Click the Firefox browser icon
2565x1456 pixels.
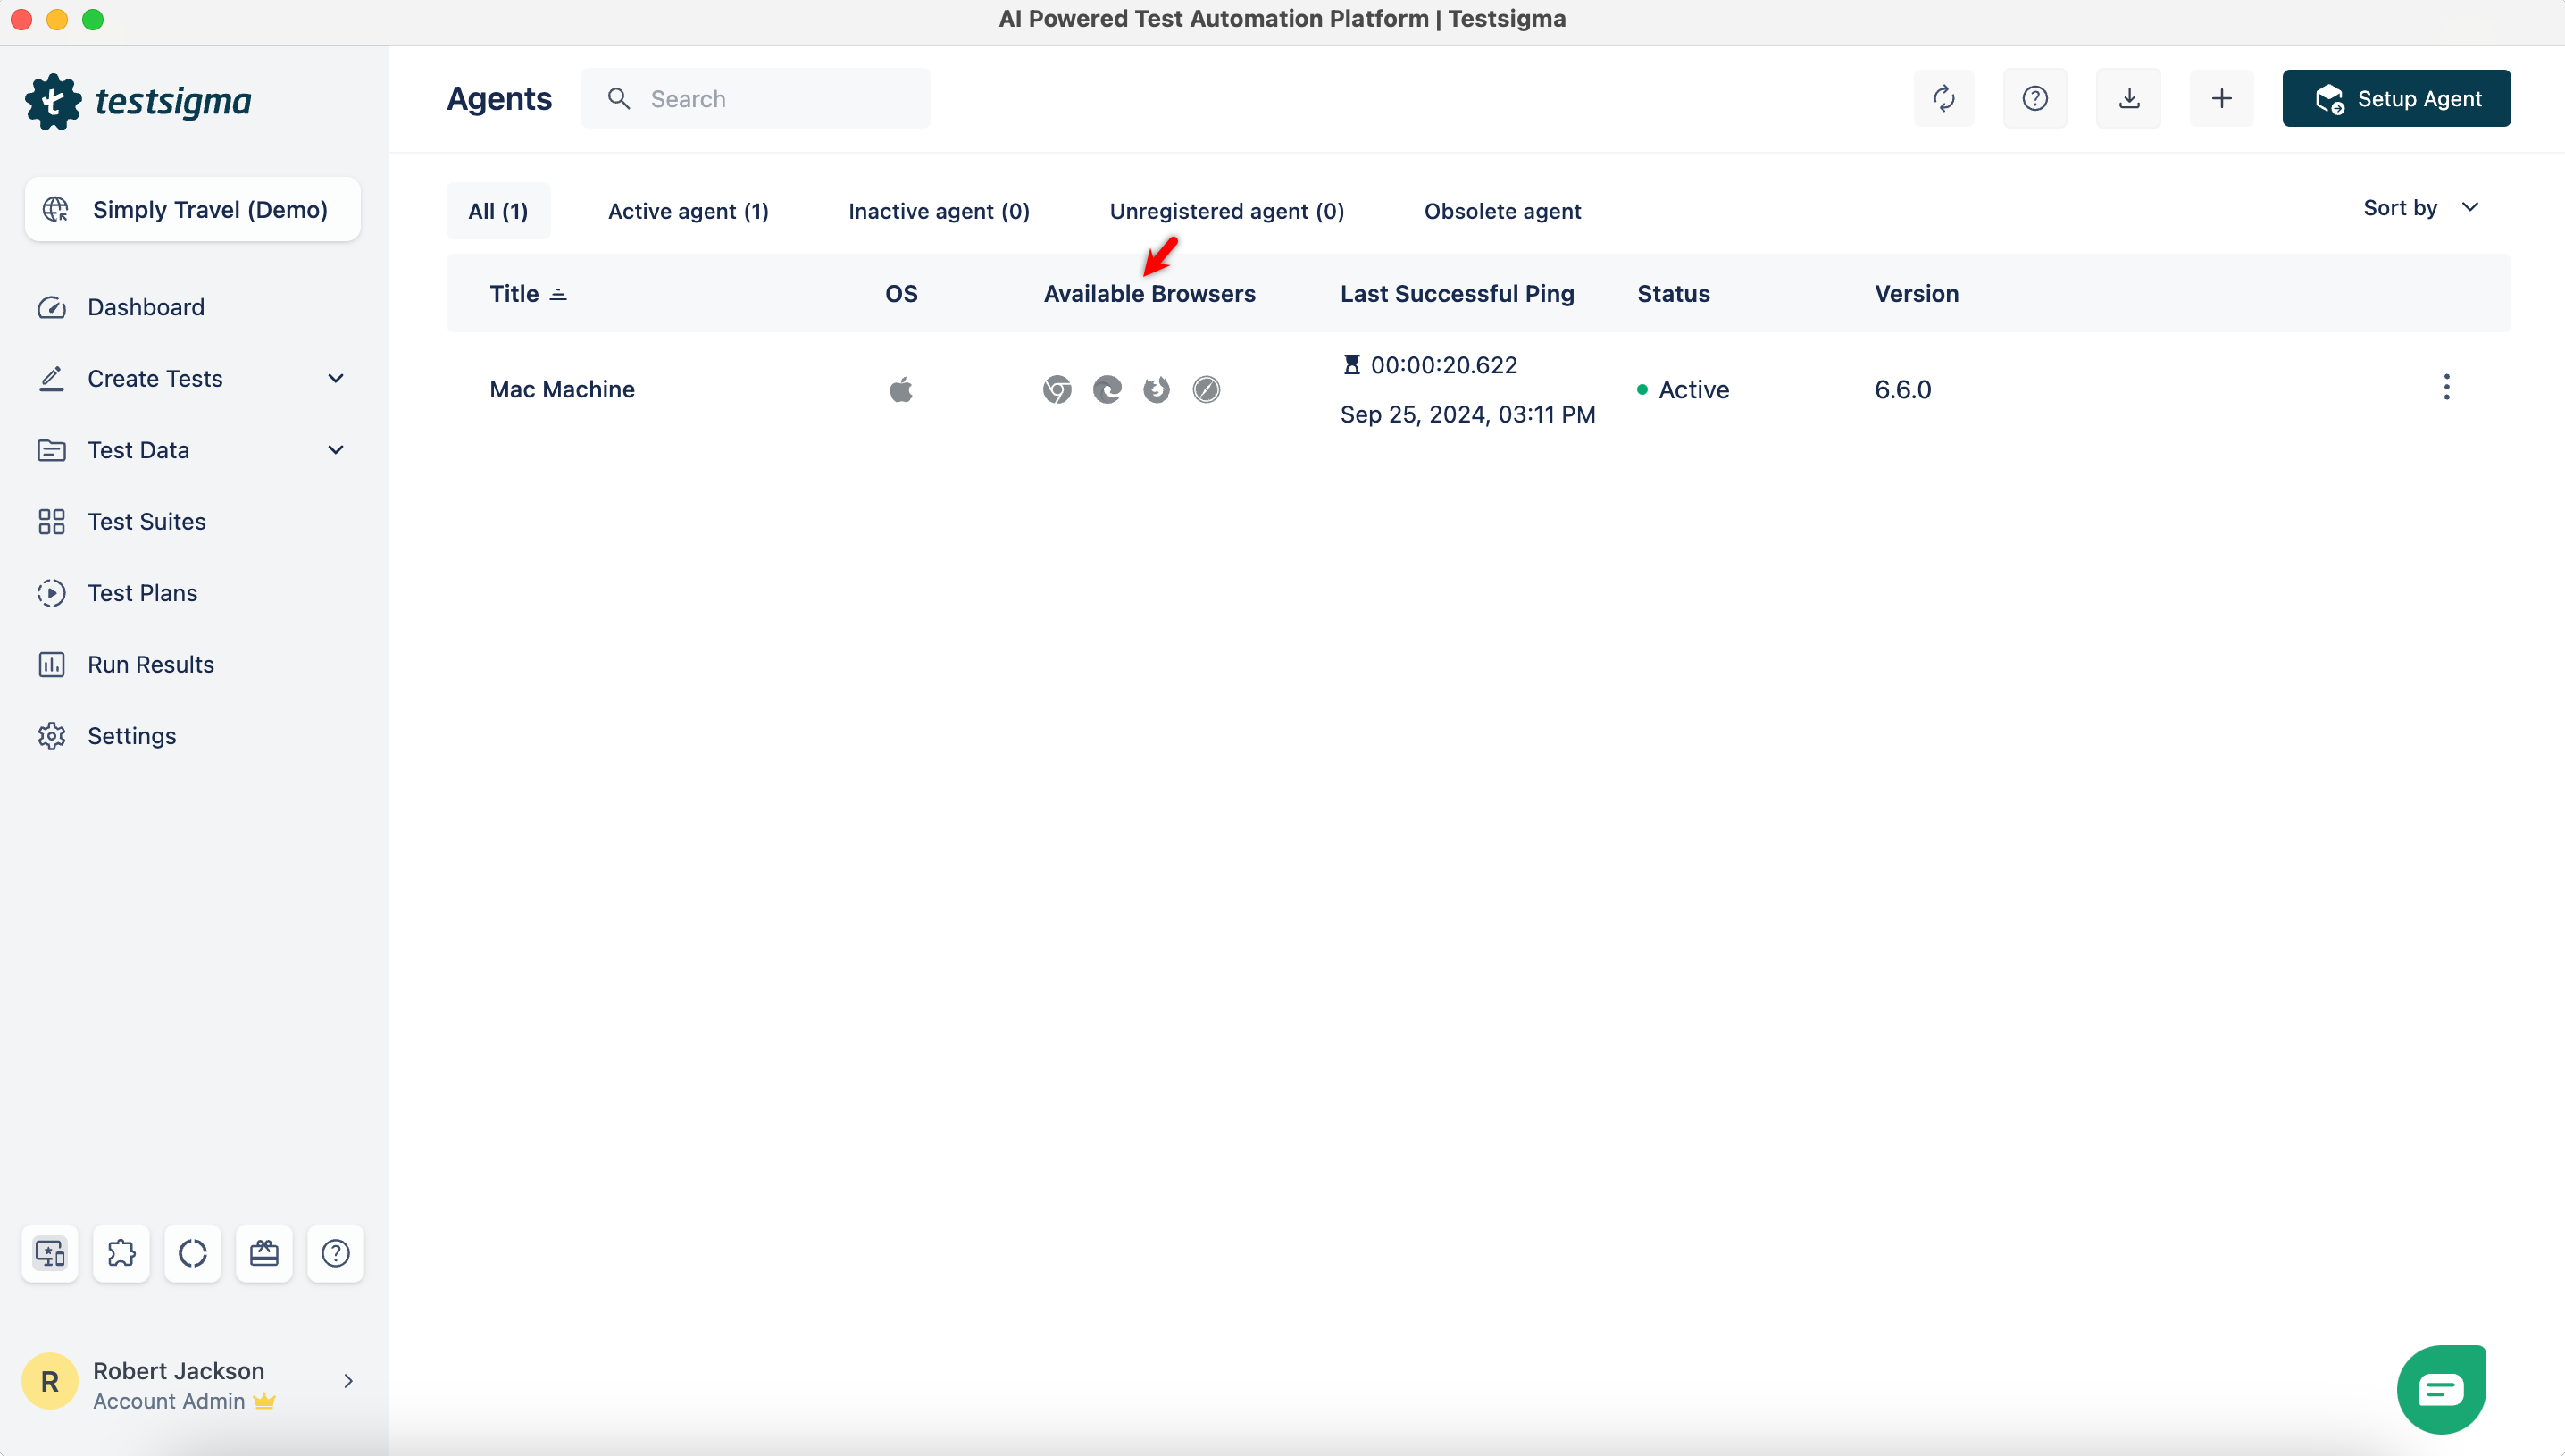(1157, 389)
